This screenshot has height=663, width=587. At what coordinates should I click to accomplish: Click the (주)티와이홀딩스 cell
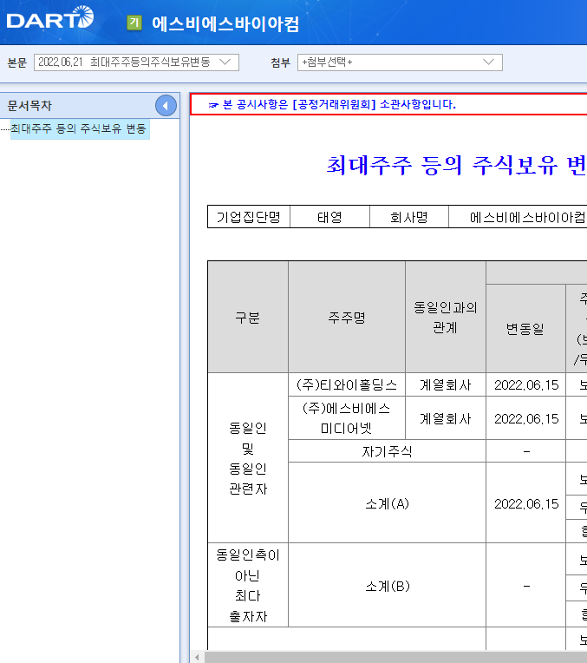(347, 384)
